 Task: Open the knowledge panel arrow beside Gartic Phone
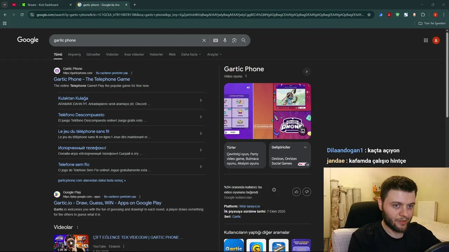tap(307, 71)
